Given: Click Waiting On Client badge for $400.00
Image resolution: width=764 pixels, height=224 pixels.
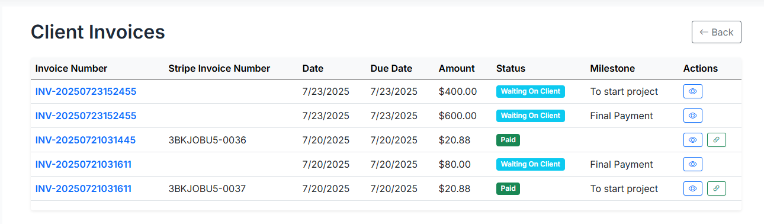Looking at the screenshot, I should click(531, 91).
